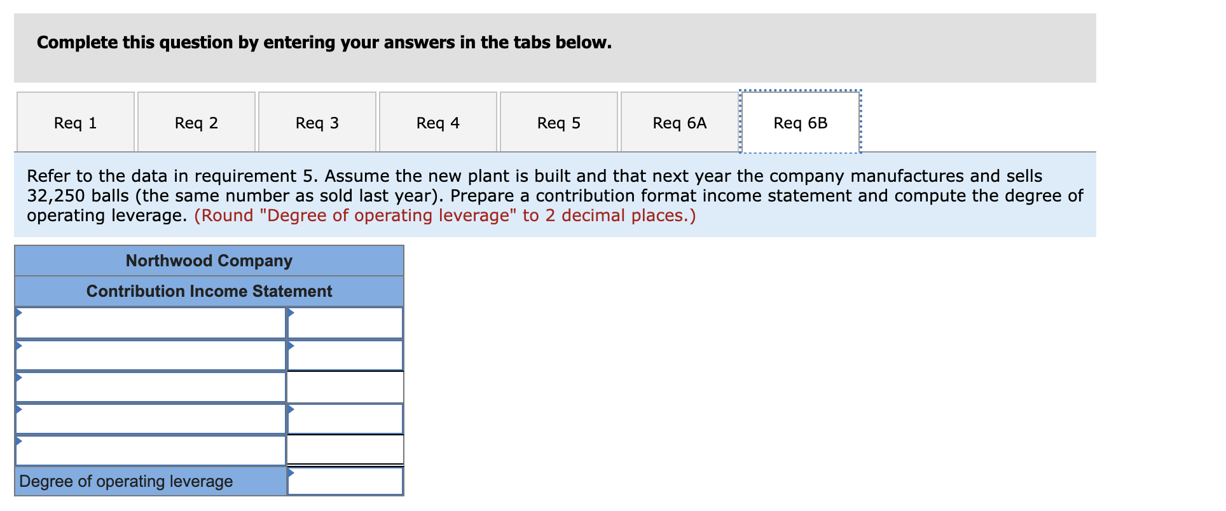Switch to the Req 4 tab

[x=437, y=122]
